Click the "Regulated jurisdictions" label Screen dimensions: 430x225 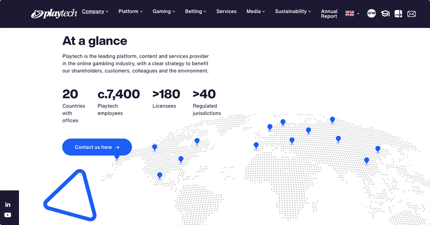[207, 110]
